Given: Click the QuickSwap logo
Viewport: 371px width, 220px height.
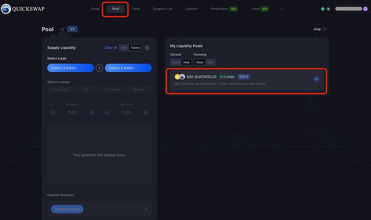Looking at the screenshot, I should tap(22, 9).
